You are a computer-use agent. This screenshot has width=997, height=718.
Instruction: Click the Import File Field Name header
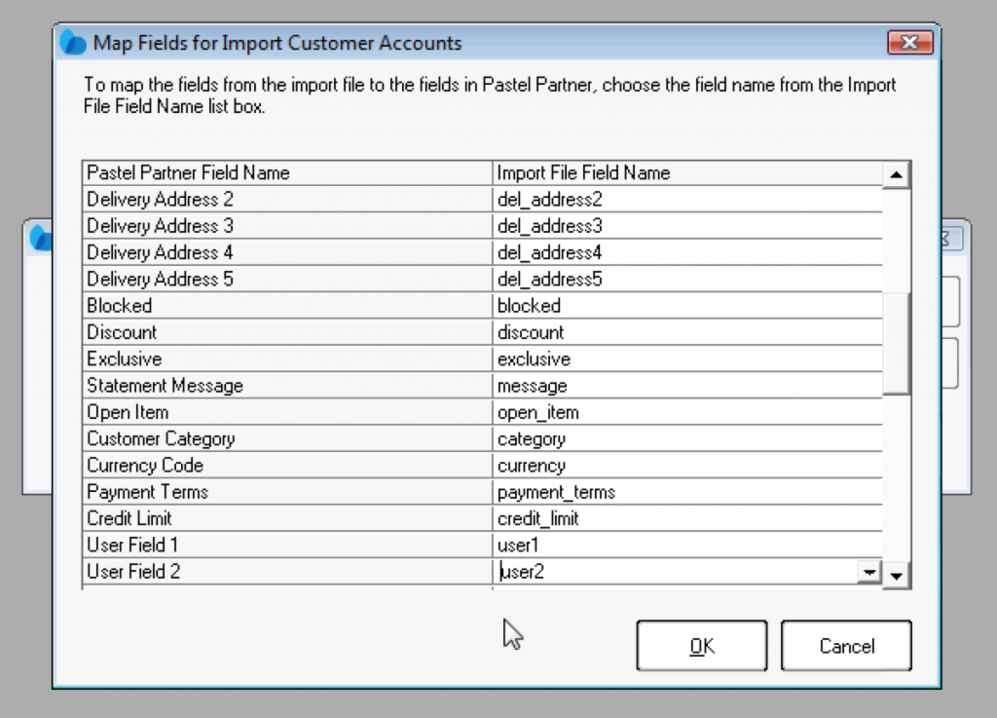tap(687, 173)
